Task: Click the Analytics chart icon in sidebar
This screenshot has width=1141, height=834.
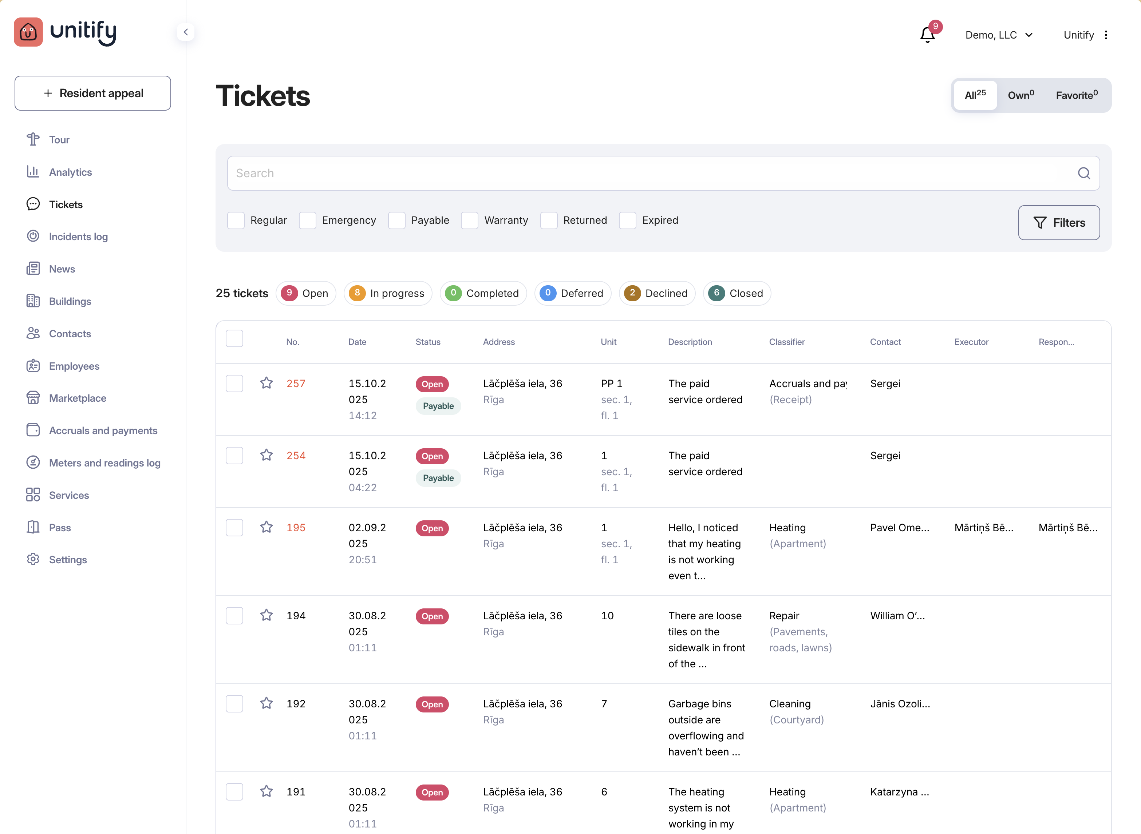Action: [x=33, y=172]
